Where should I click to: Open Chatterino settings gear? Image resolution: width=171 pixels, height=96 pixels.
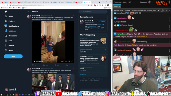click(x=149, y=2)
